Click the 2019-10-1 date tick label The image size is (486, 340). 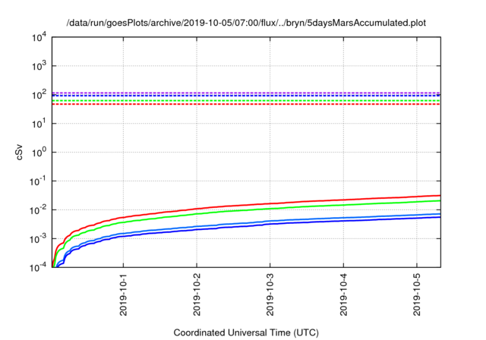coord(123,294)
